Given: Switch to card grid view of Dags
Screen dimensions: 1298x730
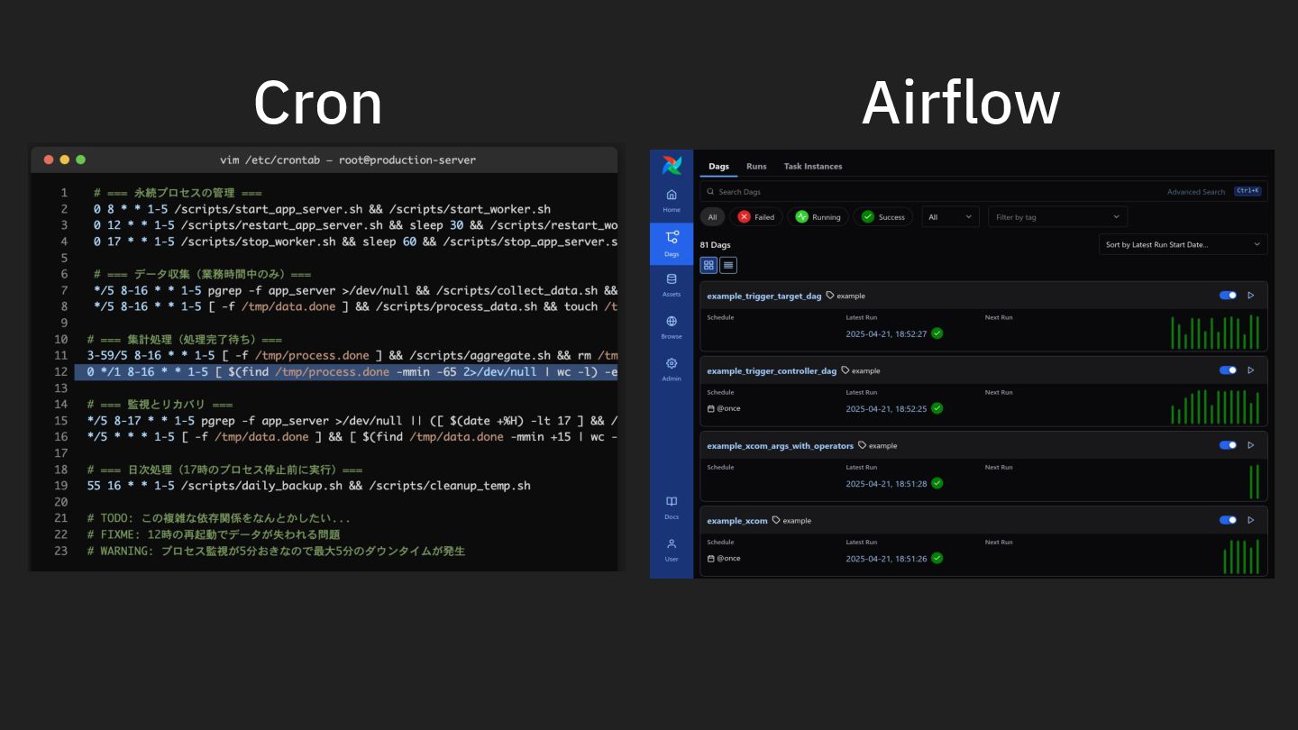Looking at the screenshot, I should click(708, 265).
